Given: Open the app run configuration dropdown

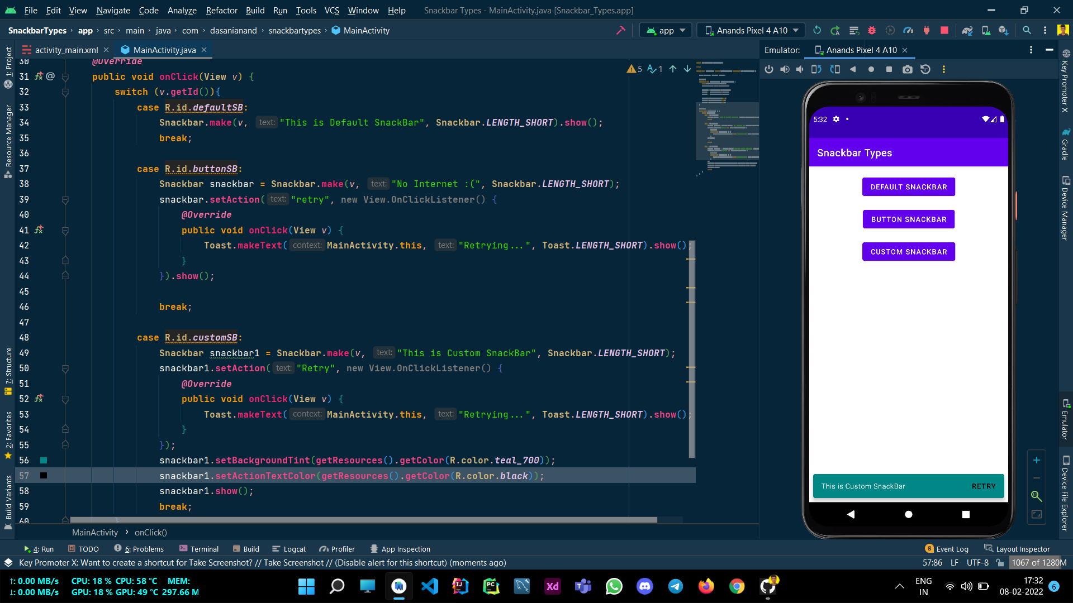Looking at the screenshot, I should 665,30.
